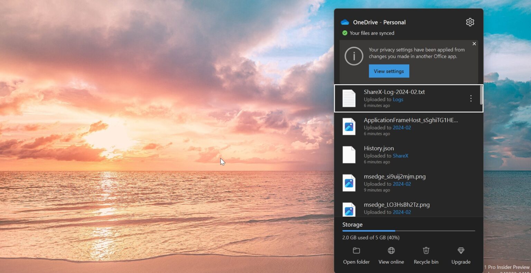Click the storage usage progress bar

pos(408,230)
